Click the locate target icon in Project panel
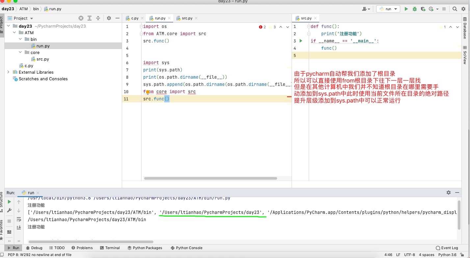The width and height of the screenshot is (470, 258). pos(81,18)
